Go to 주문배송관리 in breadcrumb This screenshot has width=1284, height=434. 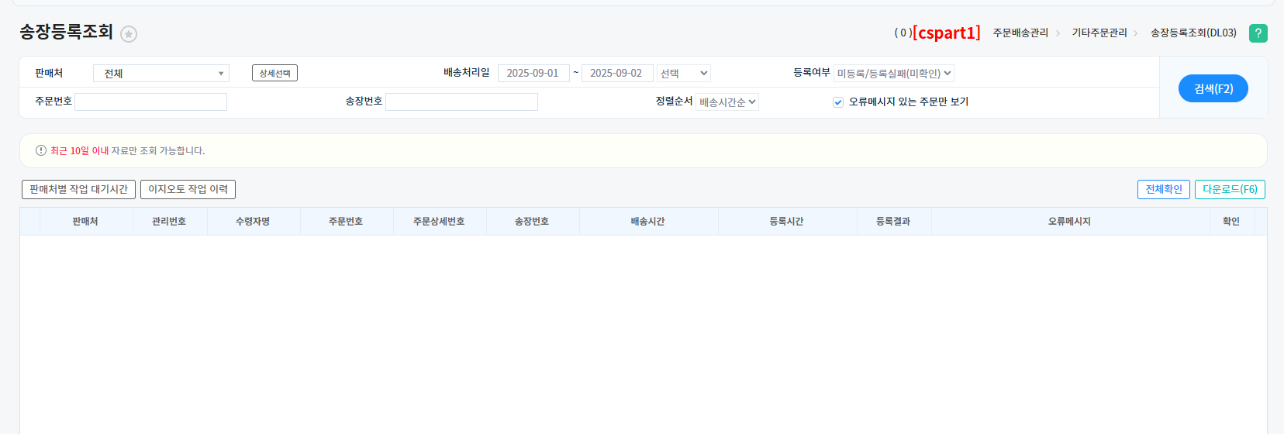tap(1020, 33)
